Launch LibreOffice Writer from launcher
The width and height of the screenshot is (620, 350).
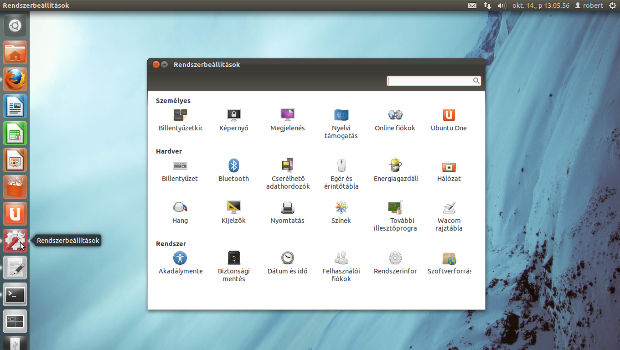pos(15,106)
